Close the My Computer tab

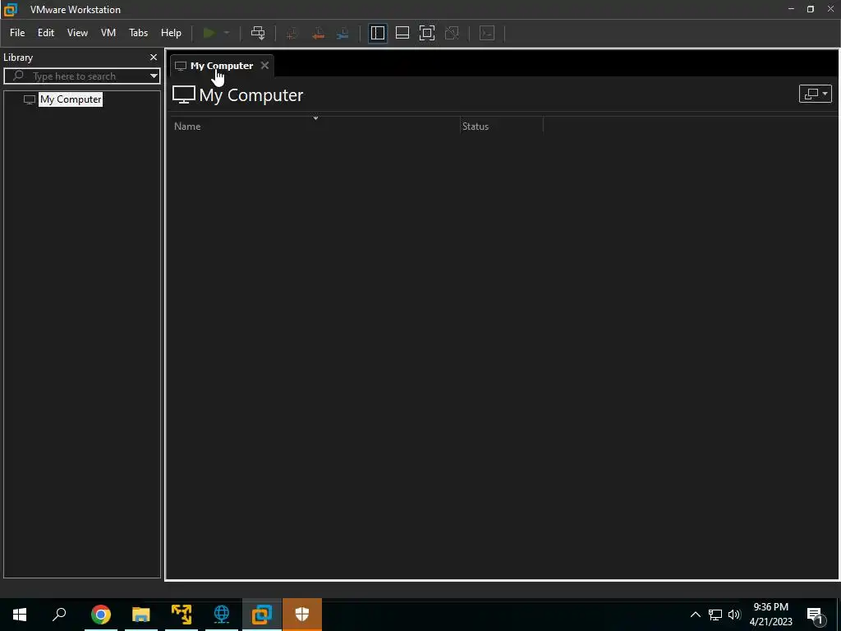264,66
